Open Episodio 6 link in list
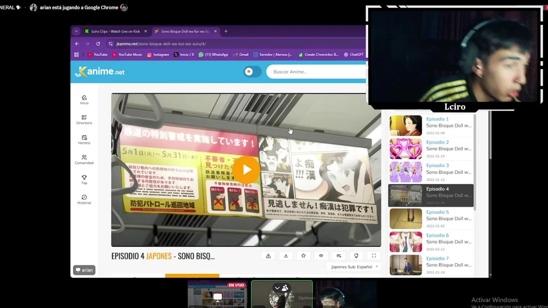The width and height of the screenshot is (548, 308). pos(437,235)
